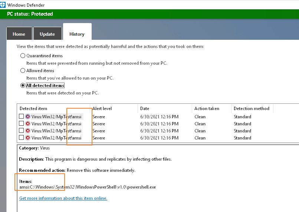Select the Quarantined items radio button
The image size is (299, 212).
click(x=23, y=56)
